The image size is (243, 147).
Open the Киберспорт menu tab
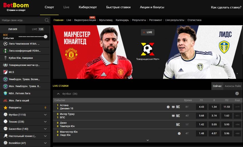(88, 7)
